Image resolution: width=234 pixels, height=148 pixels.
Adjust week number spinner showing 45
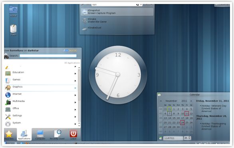tap(187, 138)
